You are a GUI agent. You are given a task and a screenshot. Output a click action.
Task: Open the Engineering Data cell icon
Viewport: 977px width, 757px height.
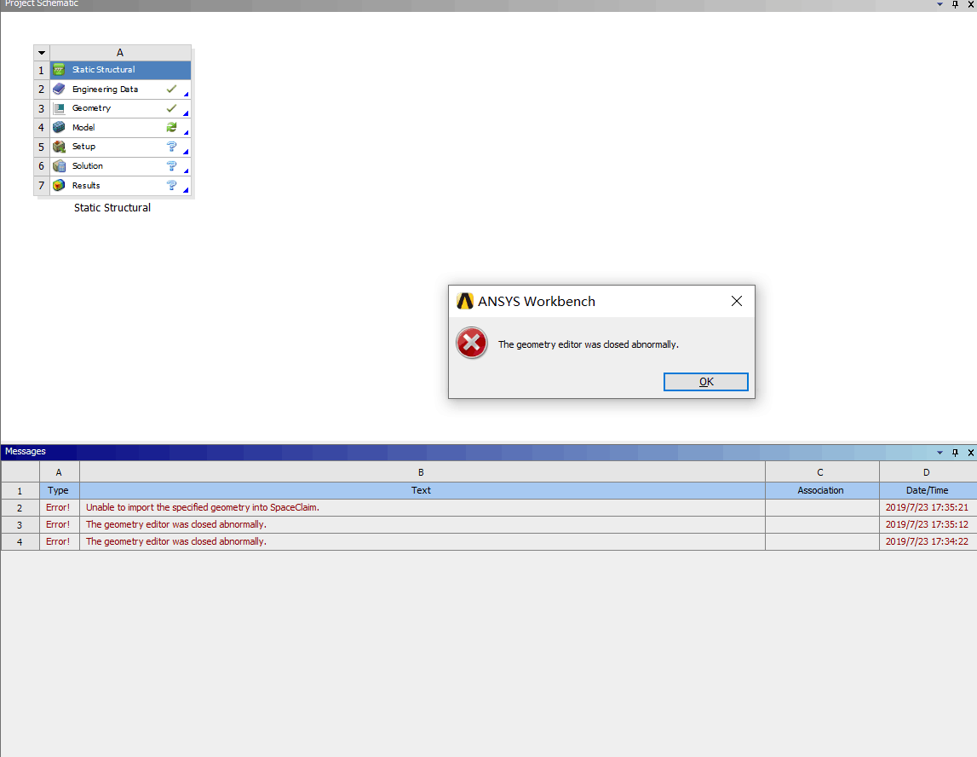tap(59, 90)
